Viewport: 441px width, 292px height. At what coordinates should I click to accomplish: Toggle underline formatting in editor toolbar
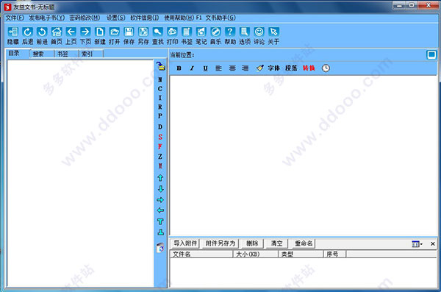205,68
